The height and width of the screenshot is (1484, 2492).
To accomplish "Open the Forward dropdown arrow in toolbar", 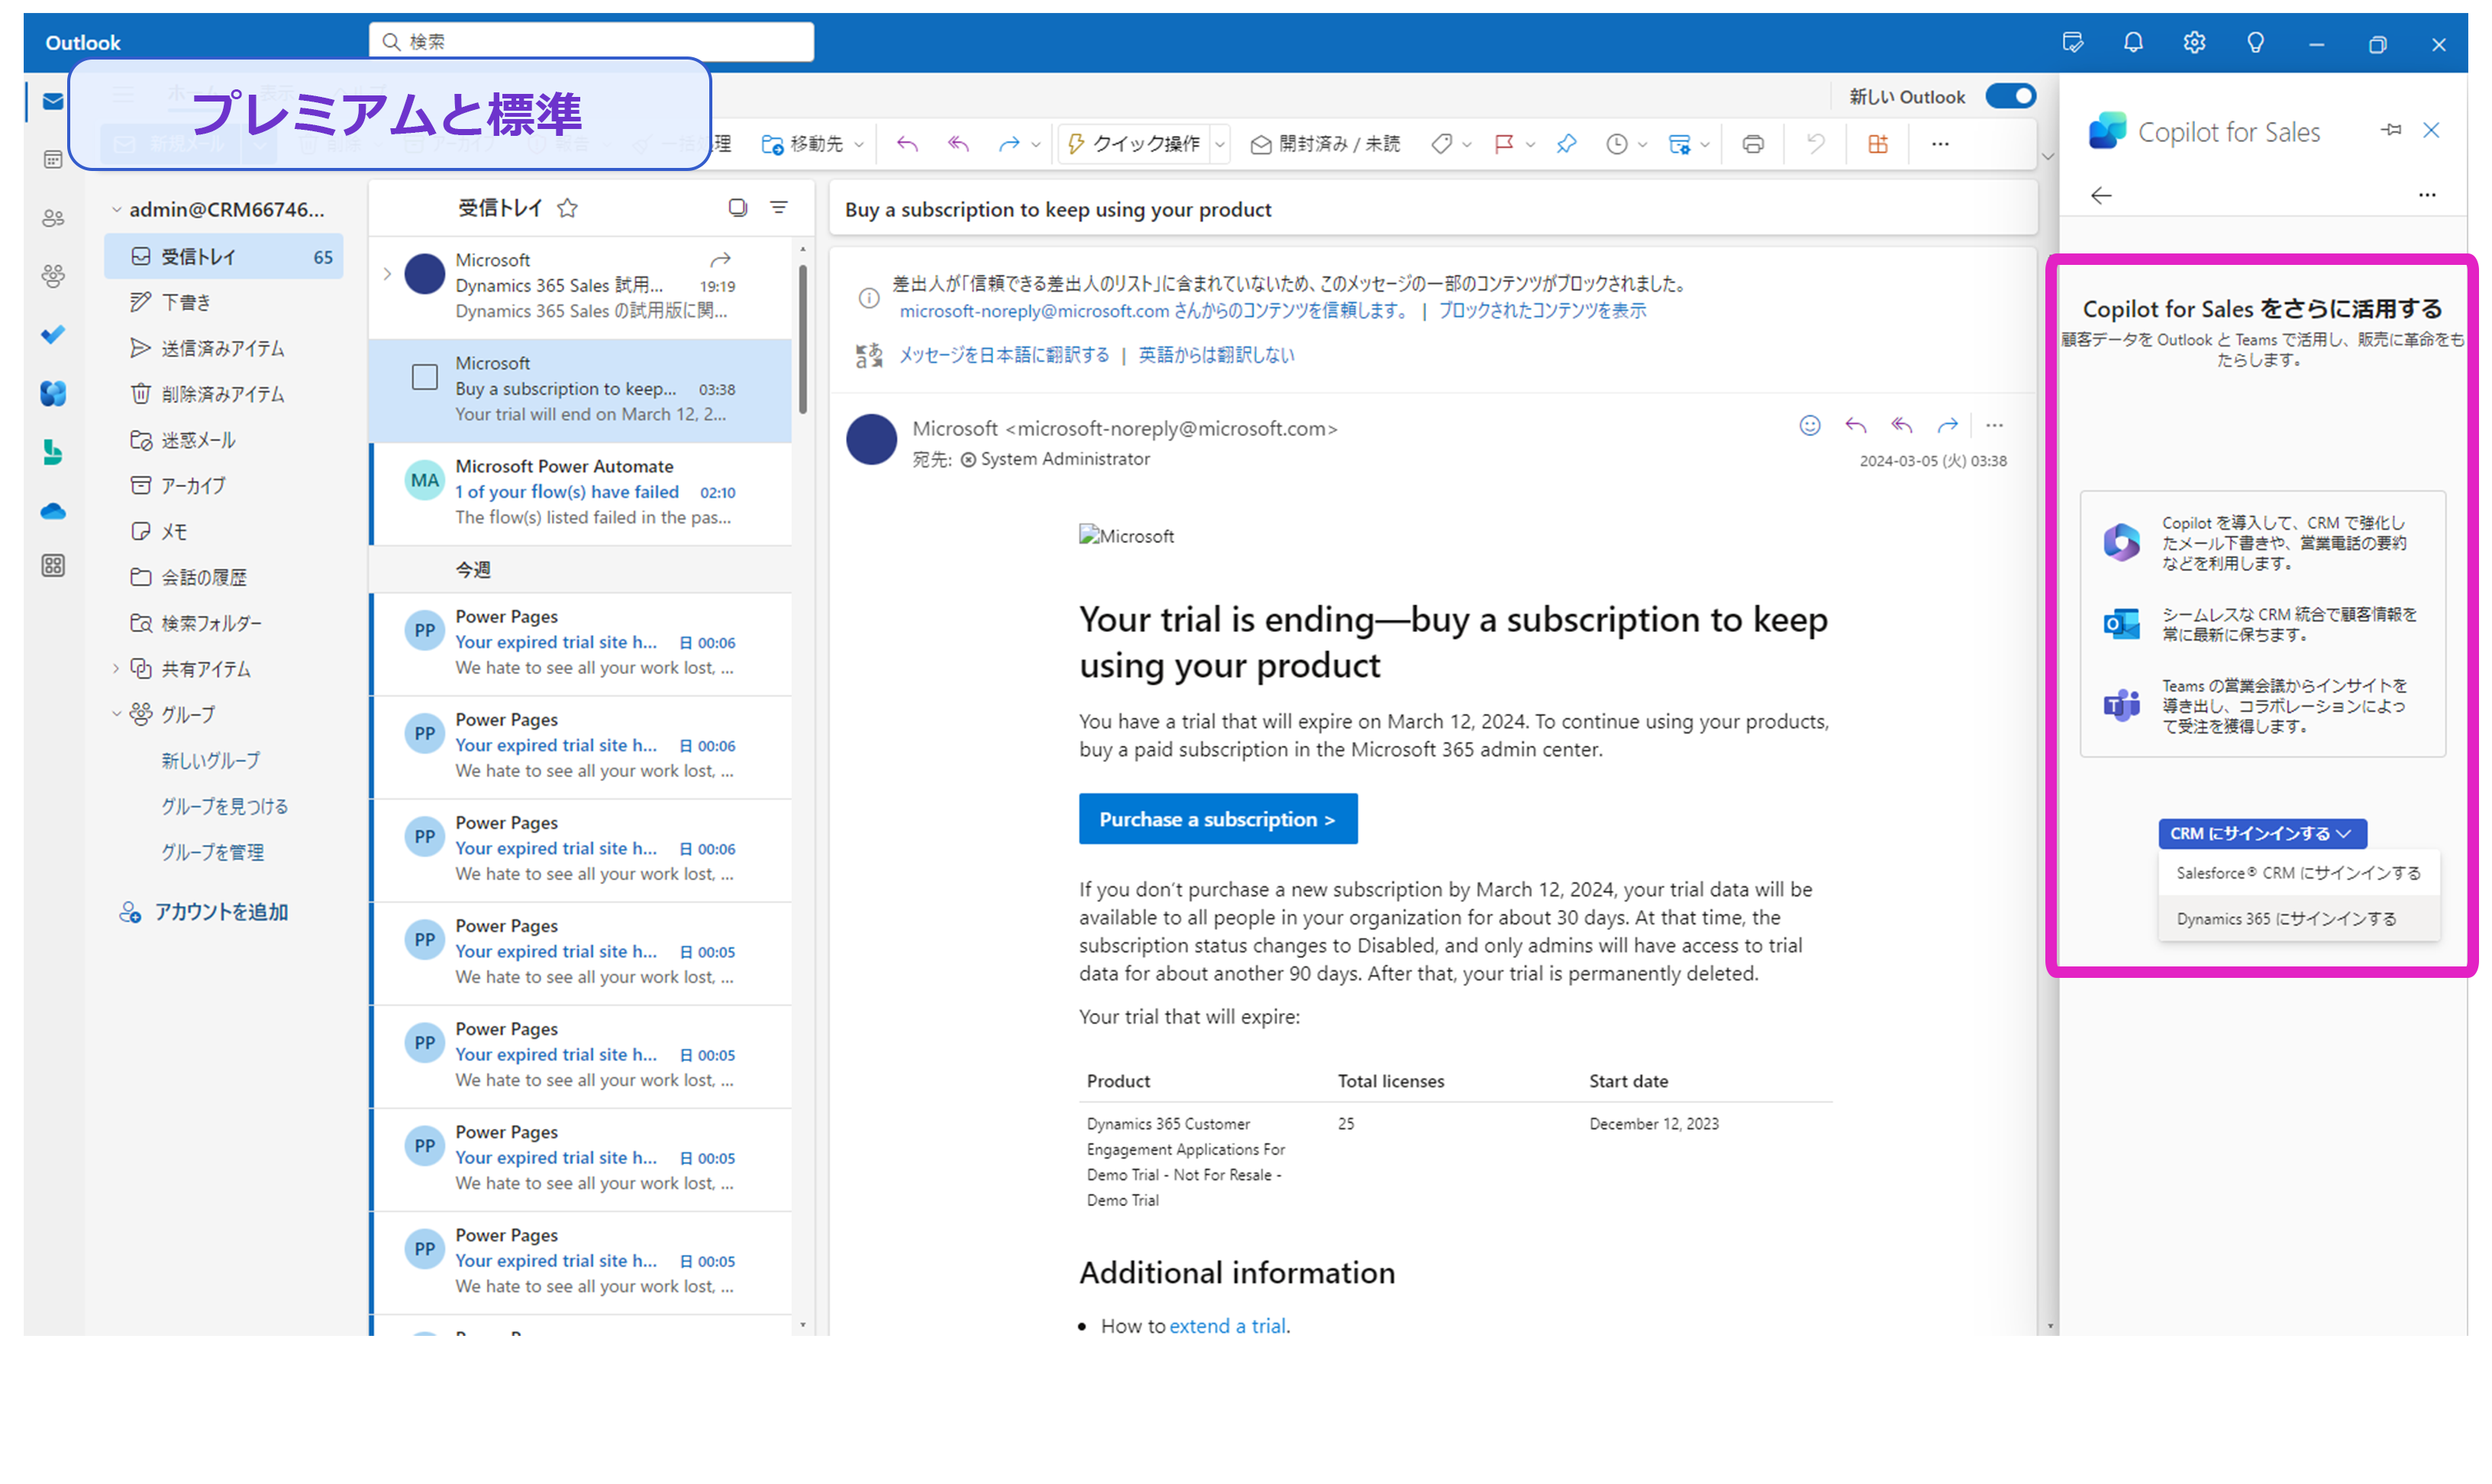I will [1035, 145].
